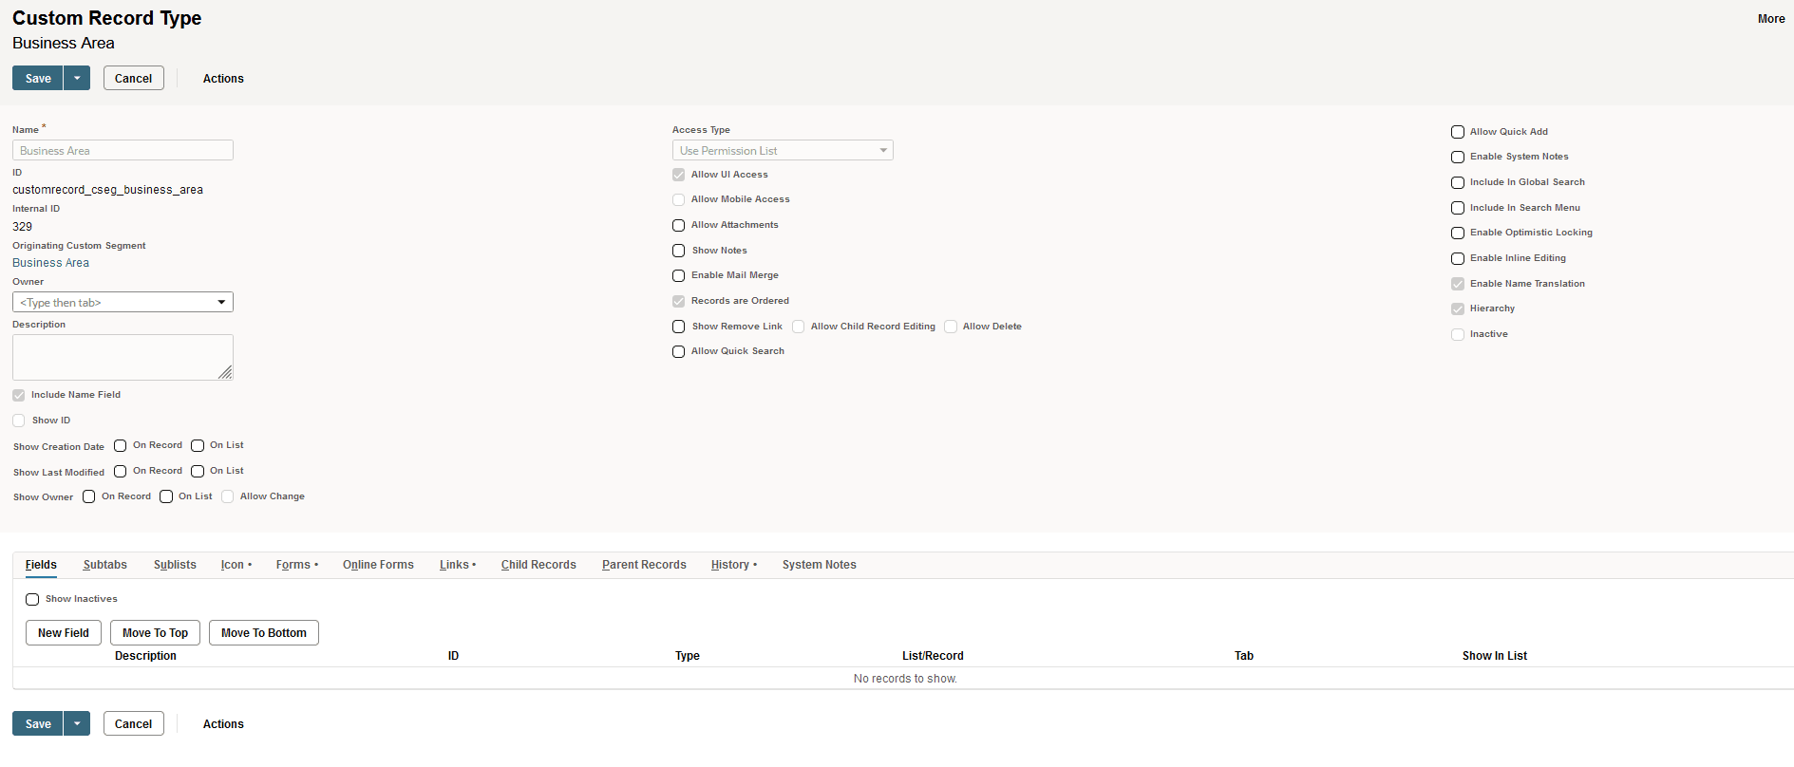
Task: Enable Allow Quick Add checkbox
Action: point(1458,132)
